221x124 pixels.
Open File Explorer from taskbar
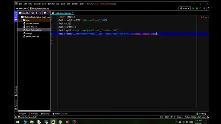[x=32, y=122]
